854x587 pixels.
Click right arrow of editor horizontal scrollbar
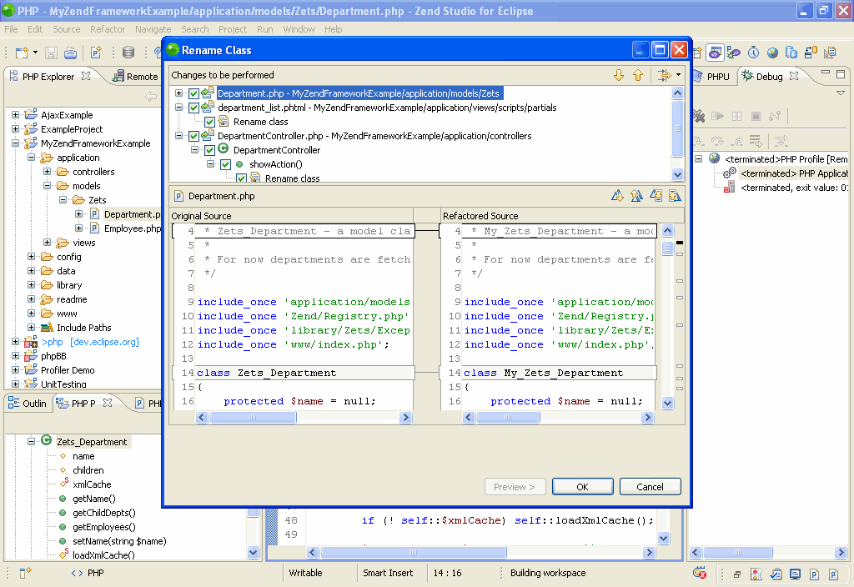tap(649, 552)
